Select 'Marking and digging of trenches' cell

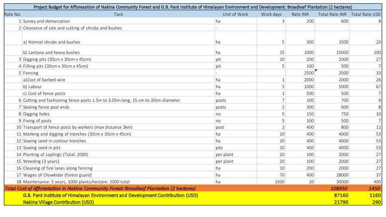[x=118, y=134]
